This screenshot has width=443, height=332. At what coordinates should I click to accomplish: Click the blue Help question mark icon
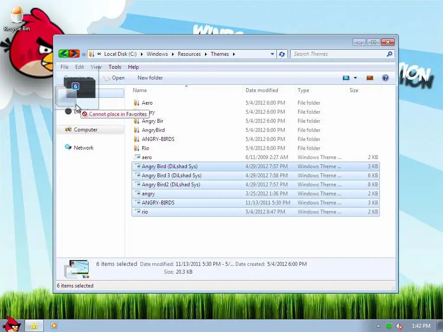[385, 78]
